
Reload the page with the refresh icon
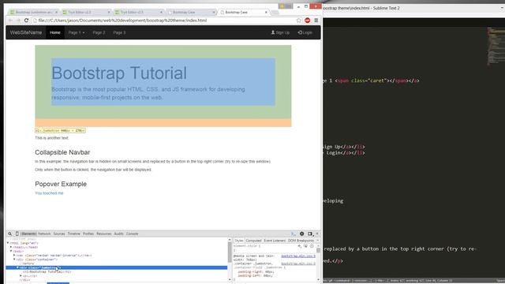[x=26, y=21]
